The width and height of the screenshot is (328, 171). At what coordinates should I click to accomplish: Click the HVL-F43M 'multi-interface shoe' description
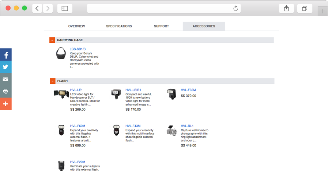(x=140, y=135)
